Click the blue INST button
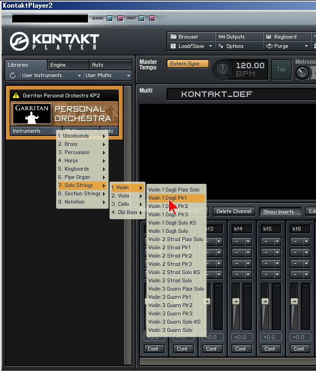Screen dimensions: 316x371 (x=142, y=19)
